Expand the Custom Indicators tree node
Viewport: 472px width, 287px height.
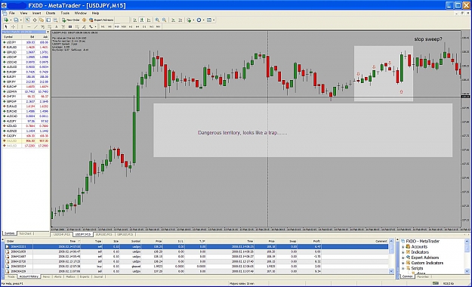(x=403, y=263)
